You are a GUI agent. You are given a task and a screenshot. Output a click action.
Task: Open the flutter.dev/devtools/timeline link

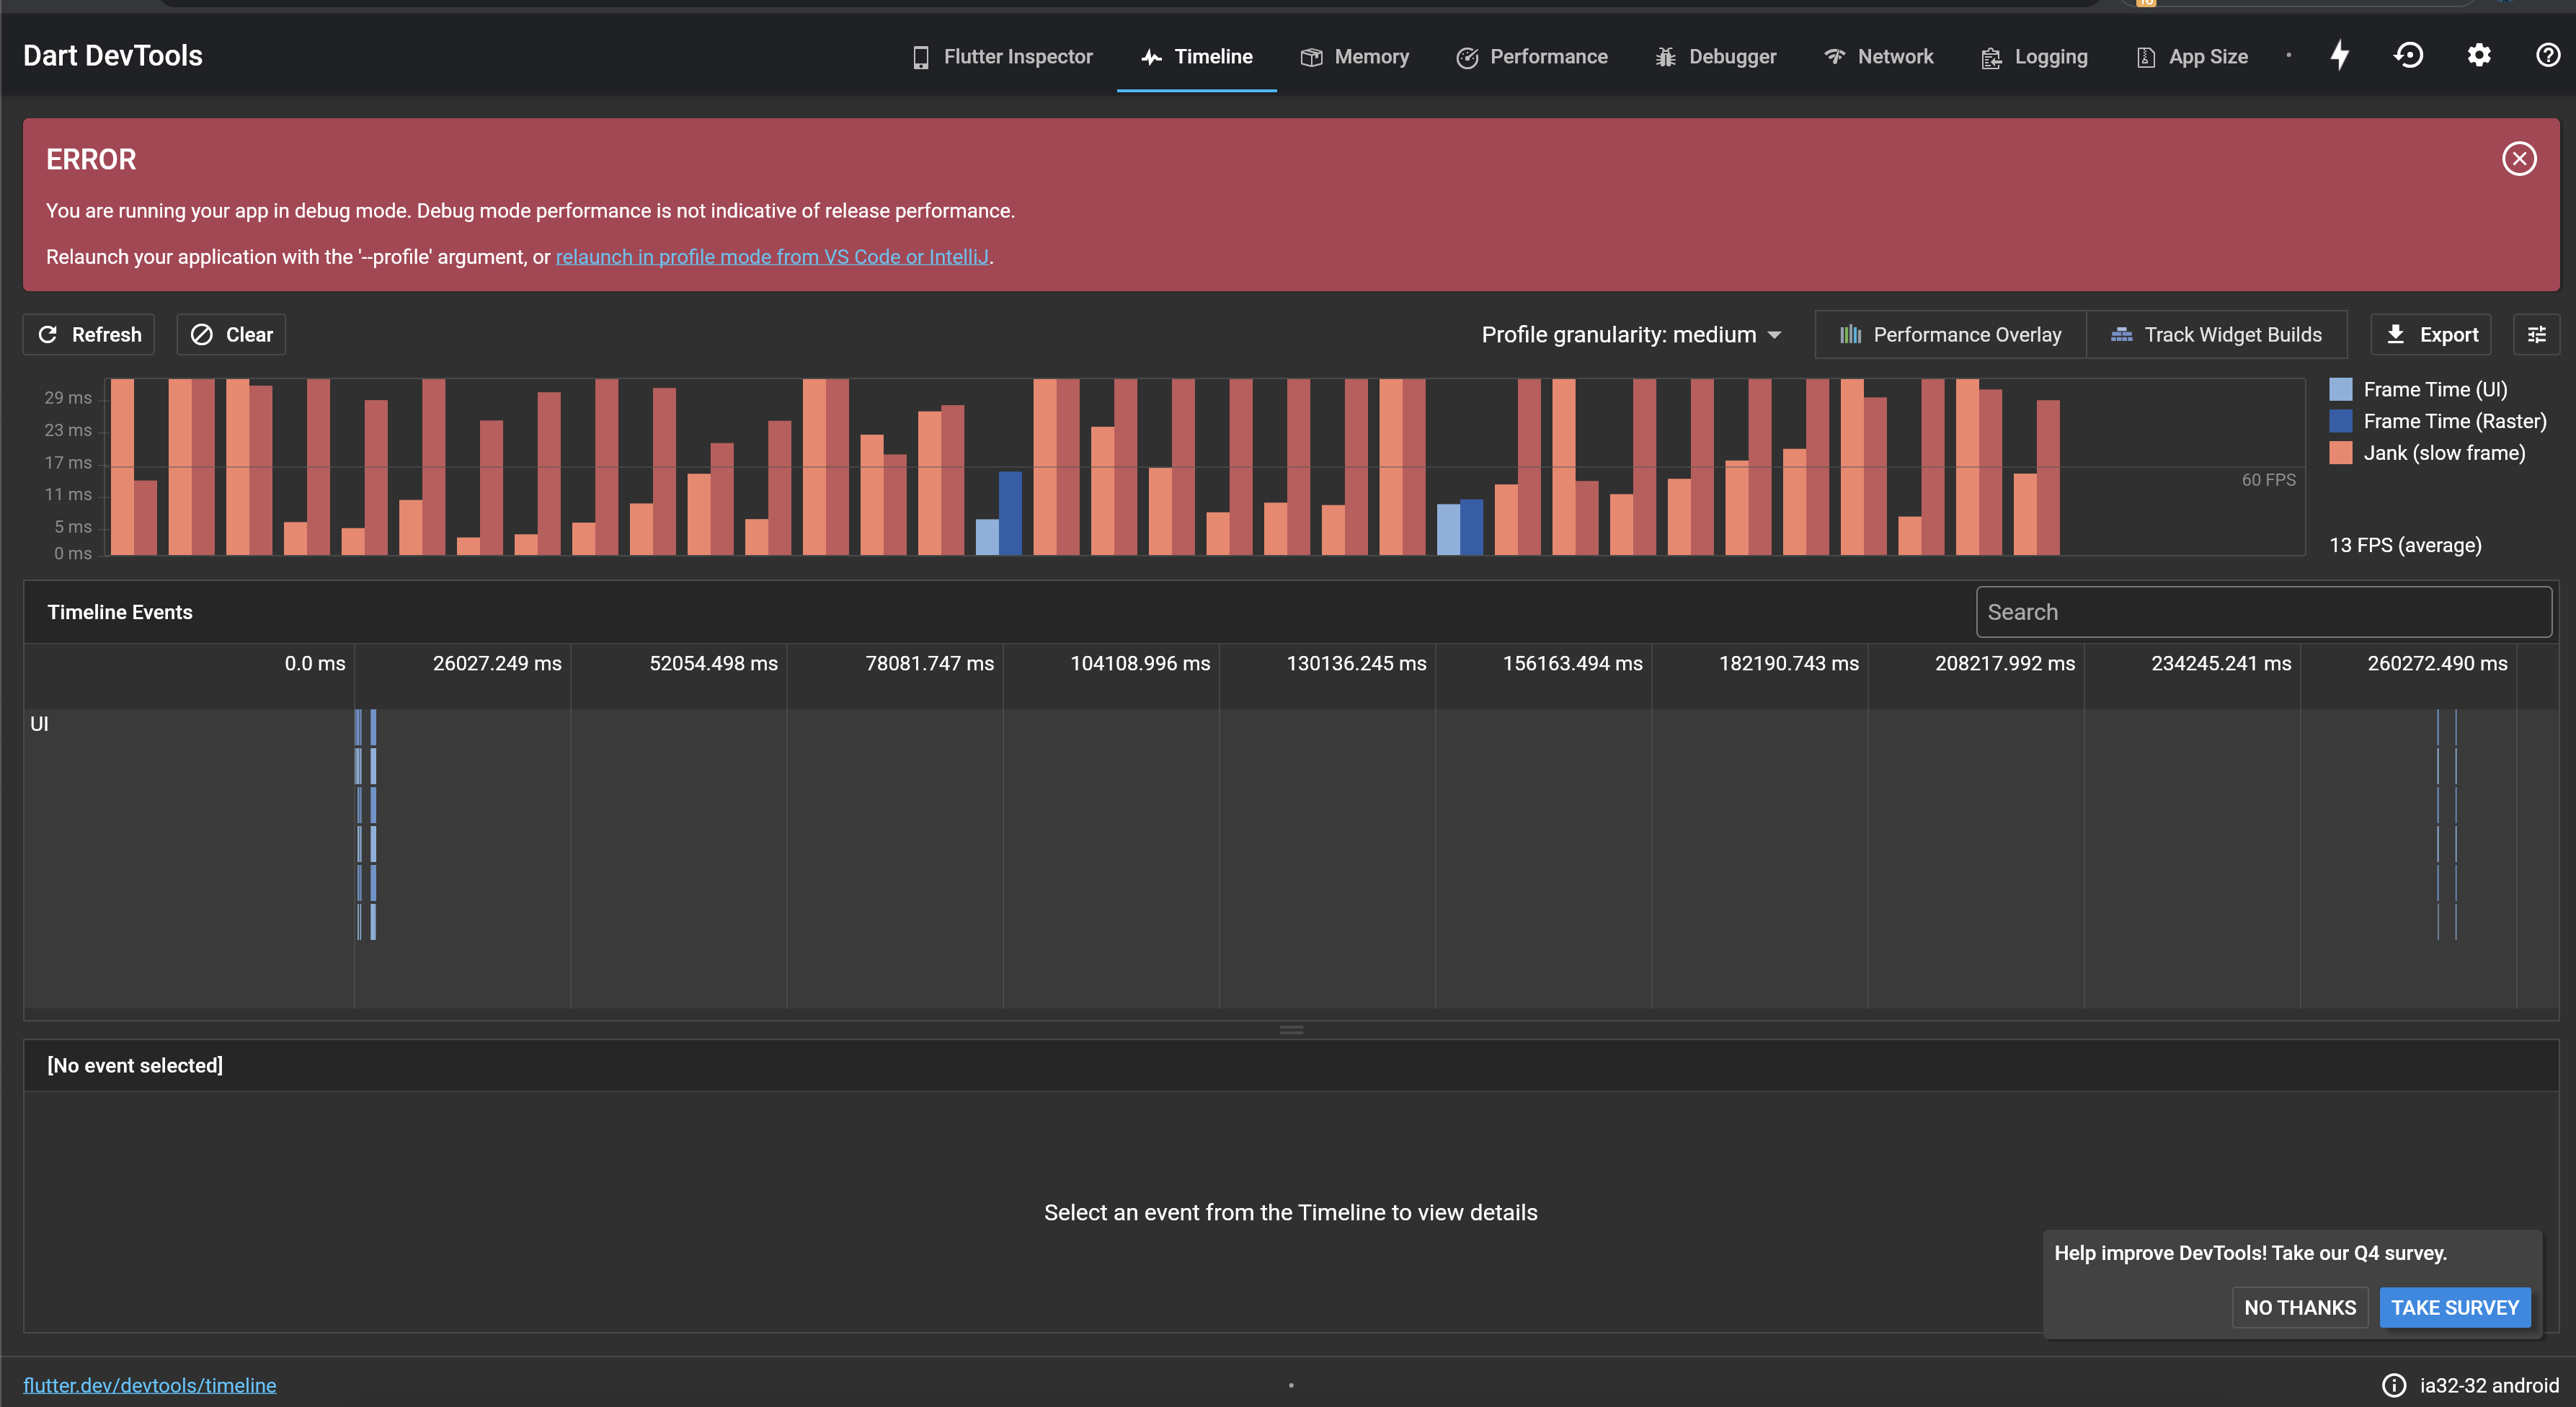[x=150, y=1385]
